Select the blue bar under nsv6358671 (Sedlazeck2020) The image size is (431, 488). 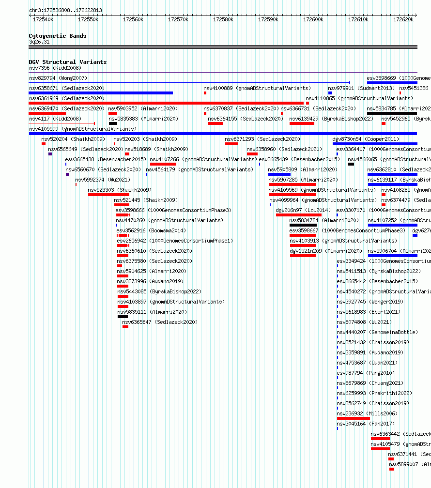click(x=101, y=93)
